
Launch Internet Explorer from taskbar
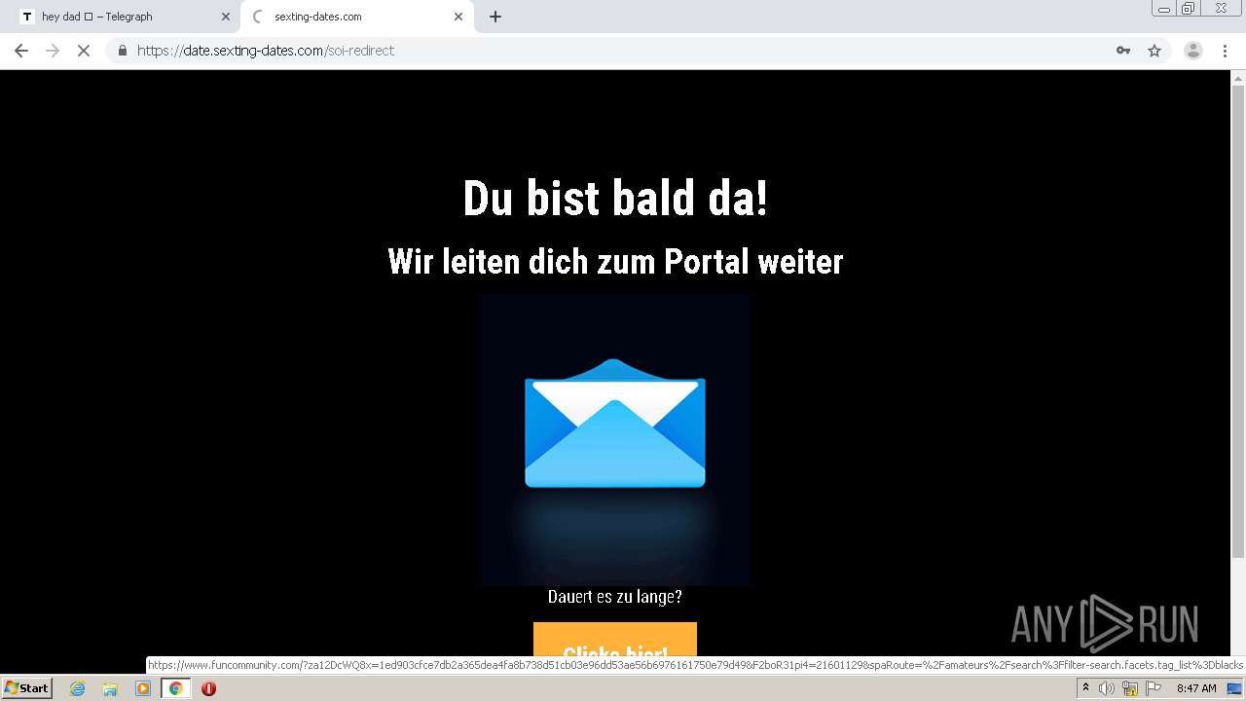(x=77, y=688)
